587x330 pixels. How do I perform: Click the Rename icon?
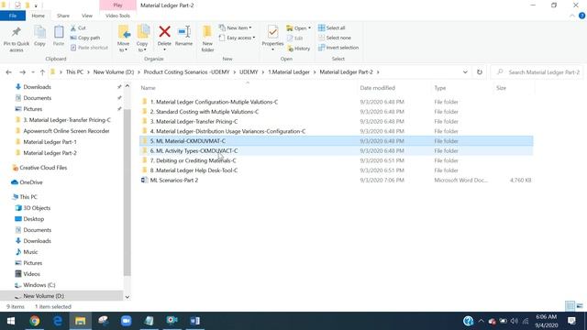pyautogui.click(x=183, y=32)
